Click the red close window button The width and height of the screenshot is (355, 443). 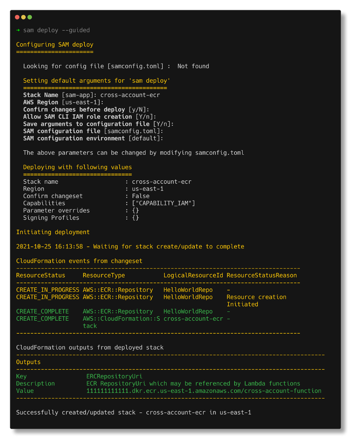[x=17, y=17]
